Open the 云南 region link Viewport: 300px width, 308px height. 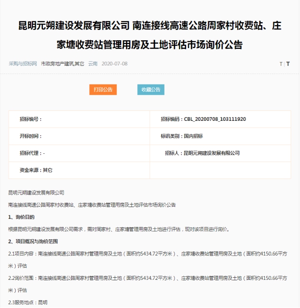(93, 64)
